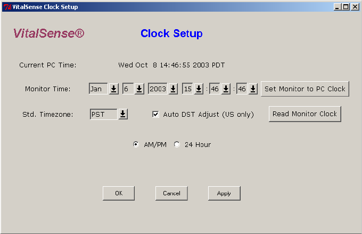362x234 pixels.
Task: Click the Tk icon in title bar
Action: click(7, 7)
